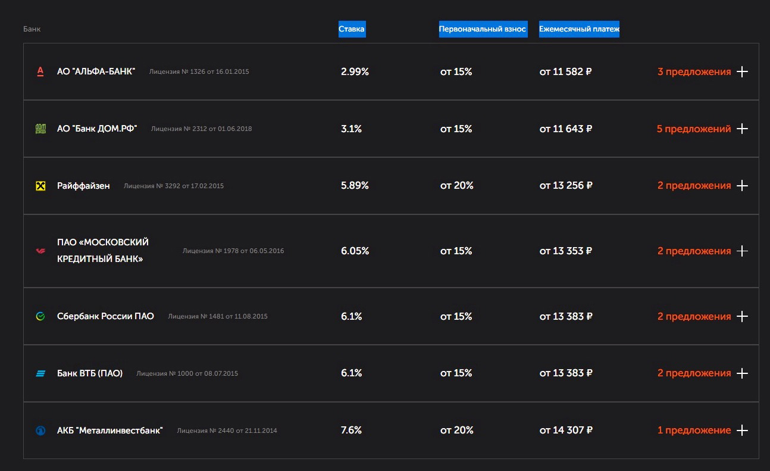This screenshot has width=770, height=471.
Task: Select АКБ "Металлинвестбанк" name
Action: 110,431
